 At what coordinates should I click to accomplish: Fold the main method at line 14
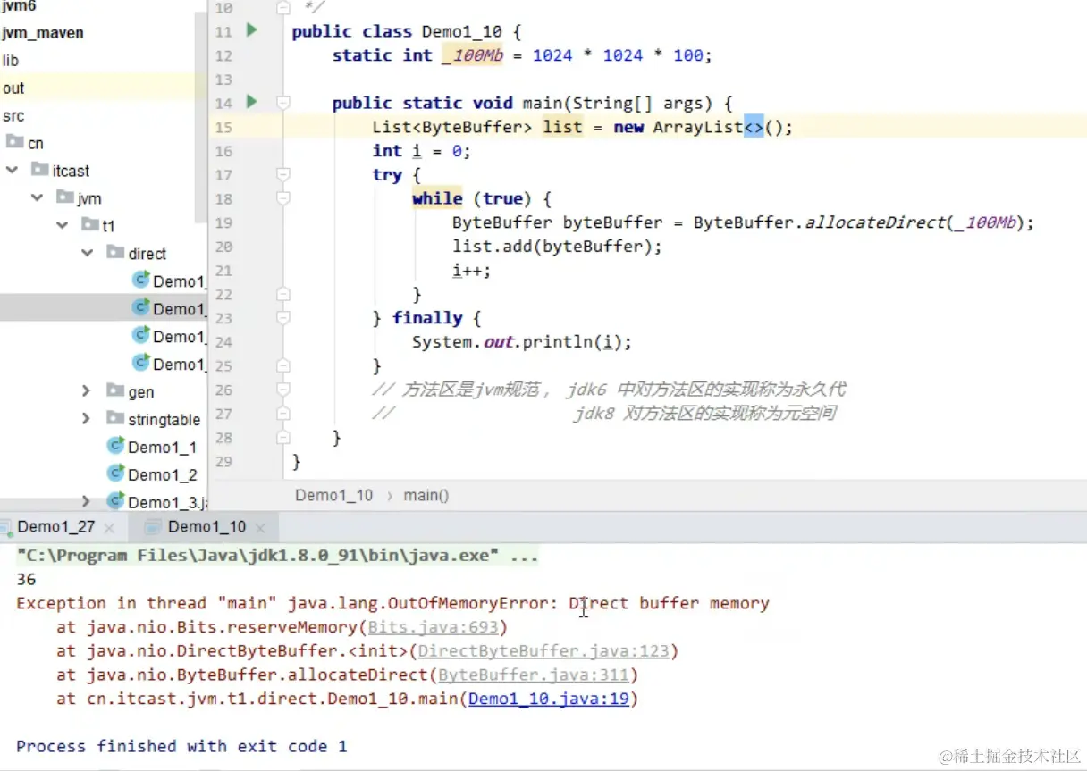pyautogui.click(x=283, y=103)
